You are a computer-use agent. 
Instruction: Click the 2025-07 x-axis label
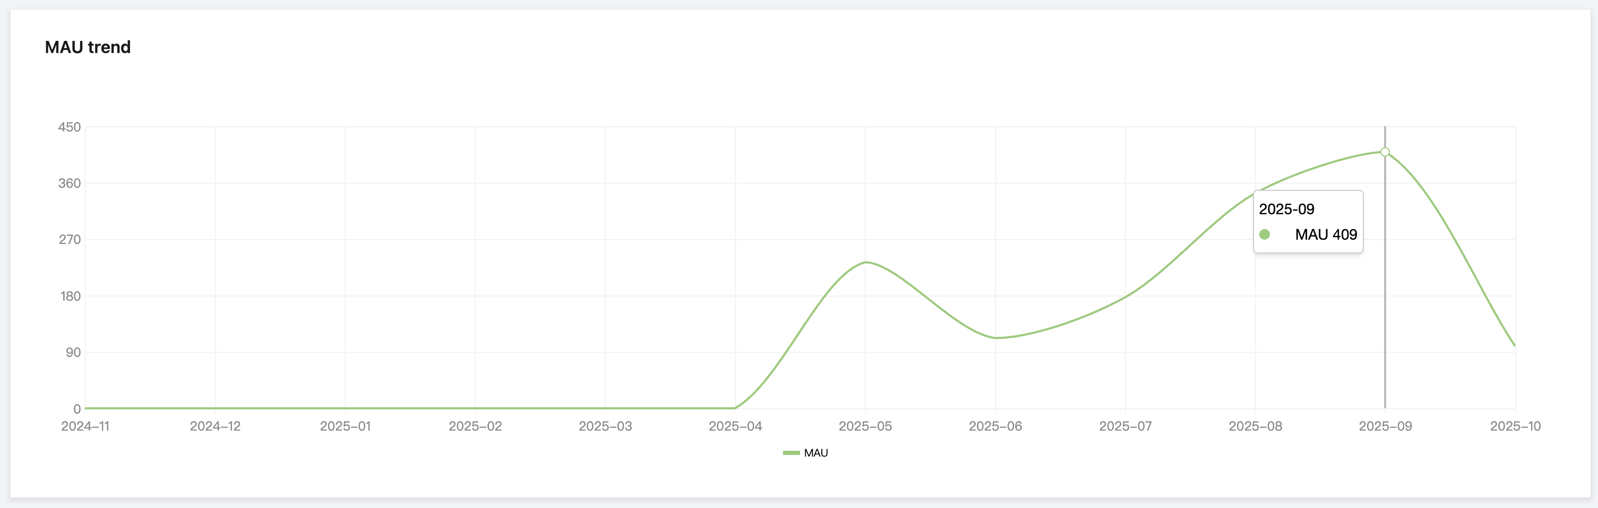pyautogui.click(x=1126, y=426)
